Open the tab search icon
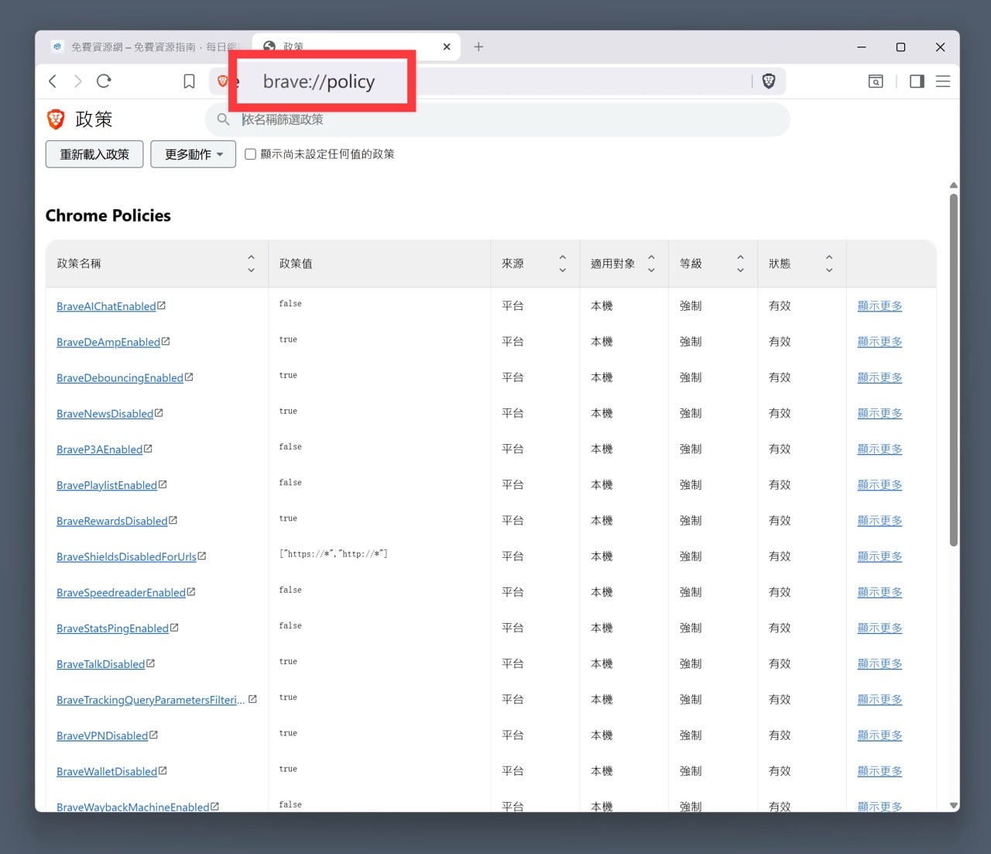The image size is (991, 854). (876, 81)
